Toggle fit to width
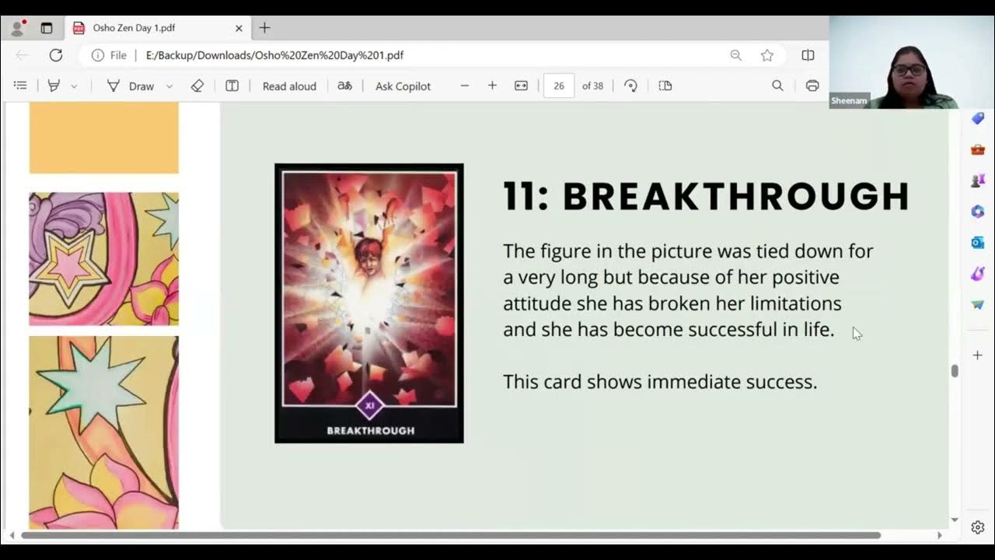 point(521,86)
